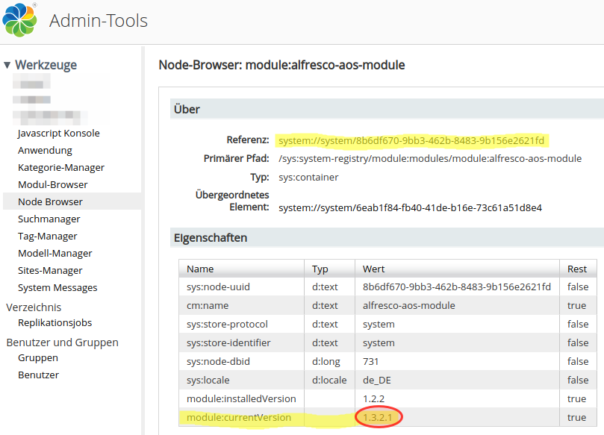Click the Primärer Pfad value
The image size is (604, 435).
tap(430, 158)
